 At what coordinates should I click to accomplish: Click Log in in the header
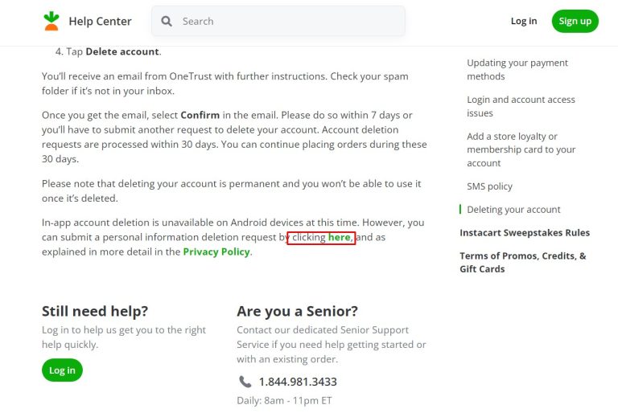(524, 21)
